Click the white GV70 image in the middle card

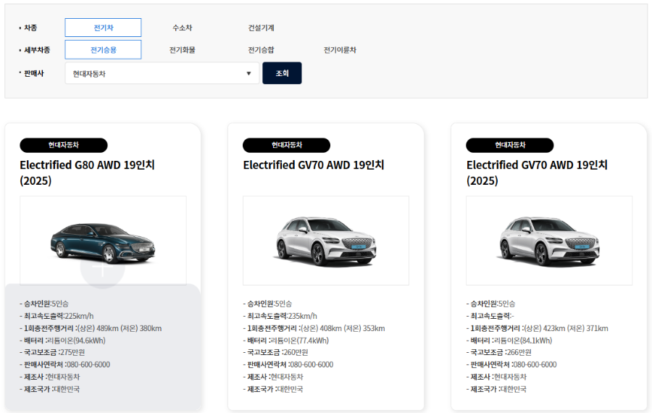[326, 241]
